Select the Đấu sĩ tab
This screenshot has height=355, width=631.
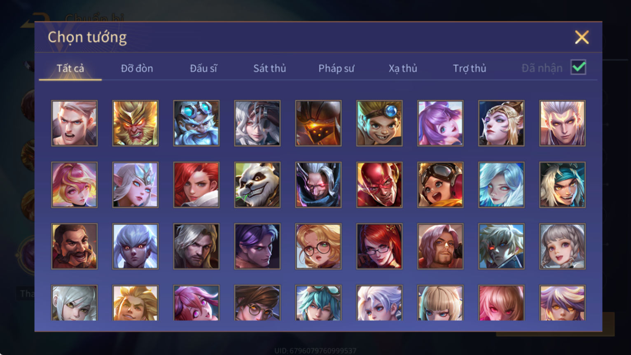coord(203,68)
